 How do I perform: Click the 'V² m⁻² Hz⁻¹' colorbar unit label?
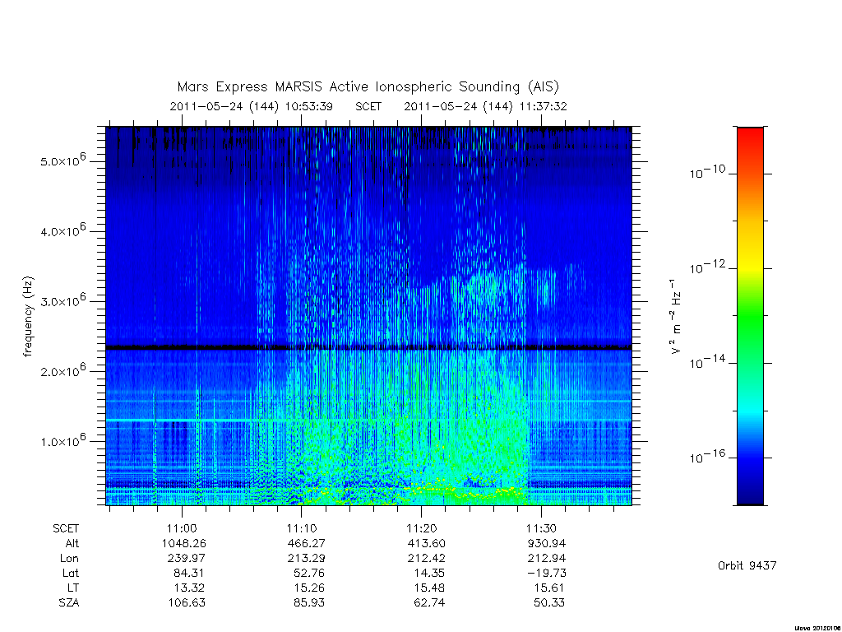coord(676,316)
